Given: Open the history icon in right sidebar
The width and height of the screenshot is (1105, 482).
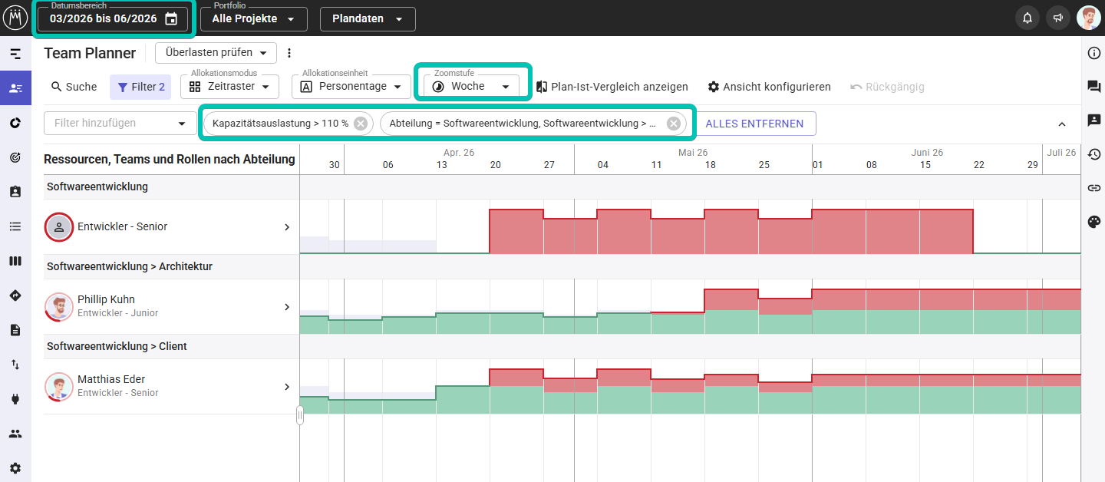Looking at the screenshot, I should pyautogui.click(x=1094, y=154).
